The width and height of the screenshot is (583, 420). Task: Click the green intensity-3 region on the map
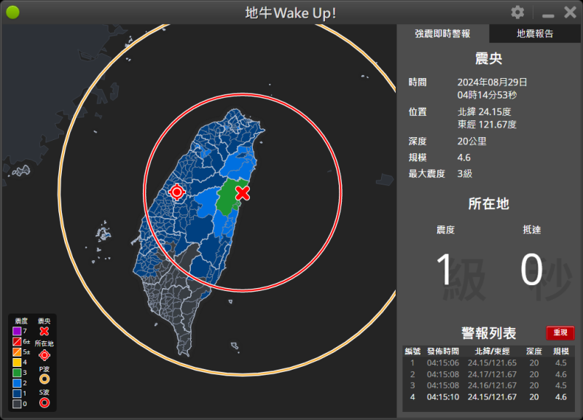229,197
